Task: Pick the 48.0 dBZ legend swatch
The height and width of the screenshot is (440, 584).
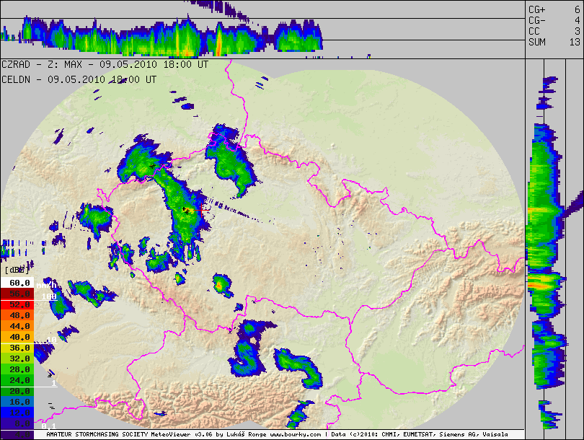Action: coord(17,315)
